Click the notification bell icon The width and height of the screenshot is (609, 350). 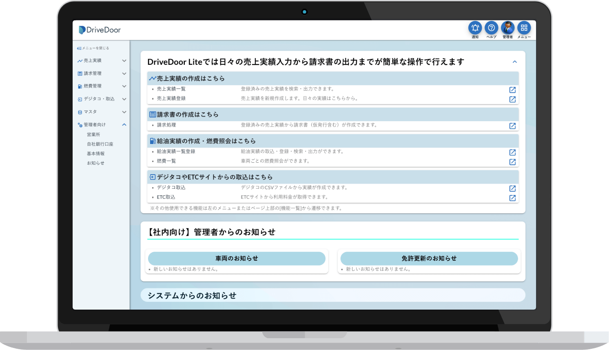[x=475, y=28]
